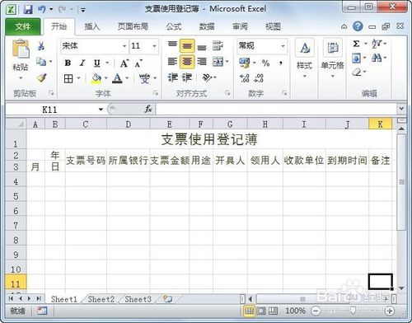Toggle bold formatting
This screenshot has height=323, width=412.
[68, 63]
